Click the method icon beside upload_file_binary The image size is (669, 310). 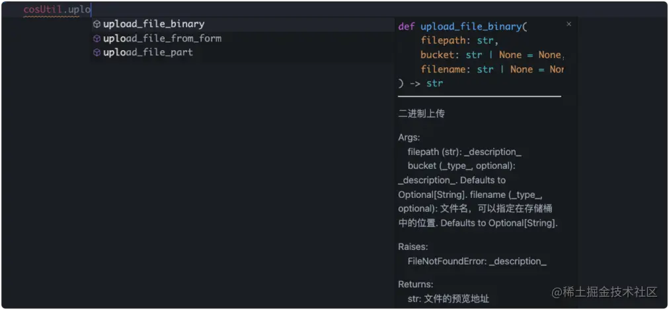click(97, 24)
